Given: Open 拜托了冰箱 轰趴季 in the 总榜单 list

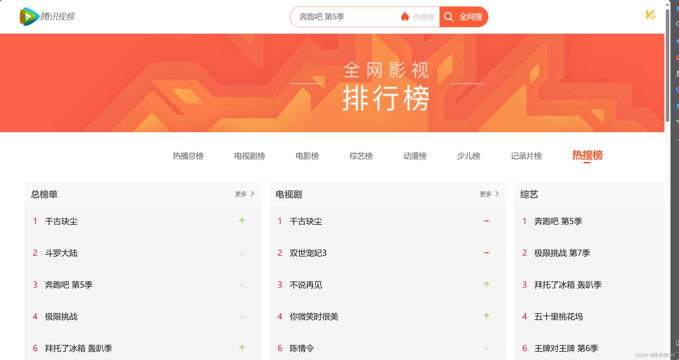Looking at the screenshot, I should [x=78, y=348].
